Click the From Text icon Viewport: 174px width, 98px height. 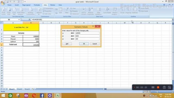click(x=14, y=11)
